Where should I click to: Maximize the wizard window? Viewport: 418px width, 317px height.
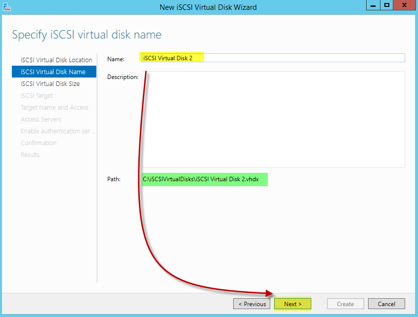tap(386, 5)
